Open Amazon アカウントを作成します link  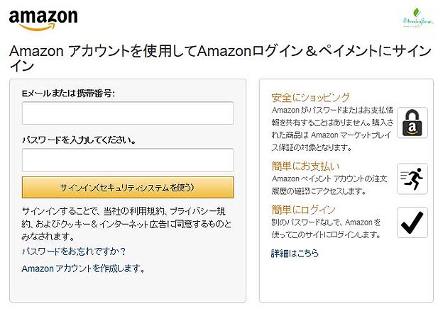tap(83, 268)
